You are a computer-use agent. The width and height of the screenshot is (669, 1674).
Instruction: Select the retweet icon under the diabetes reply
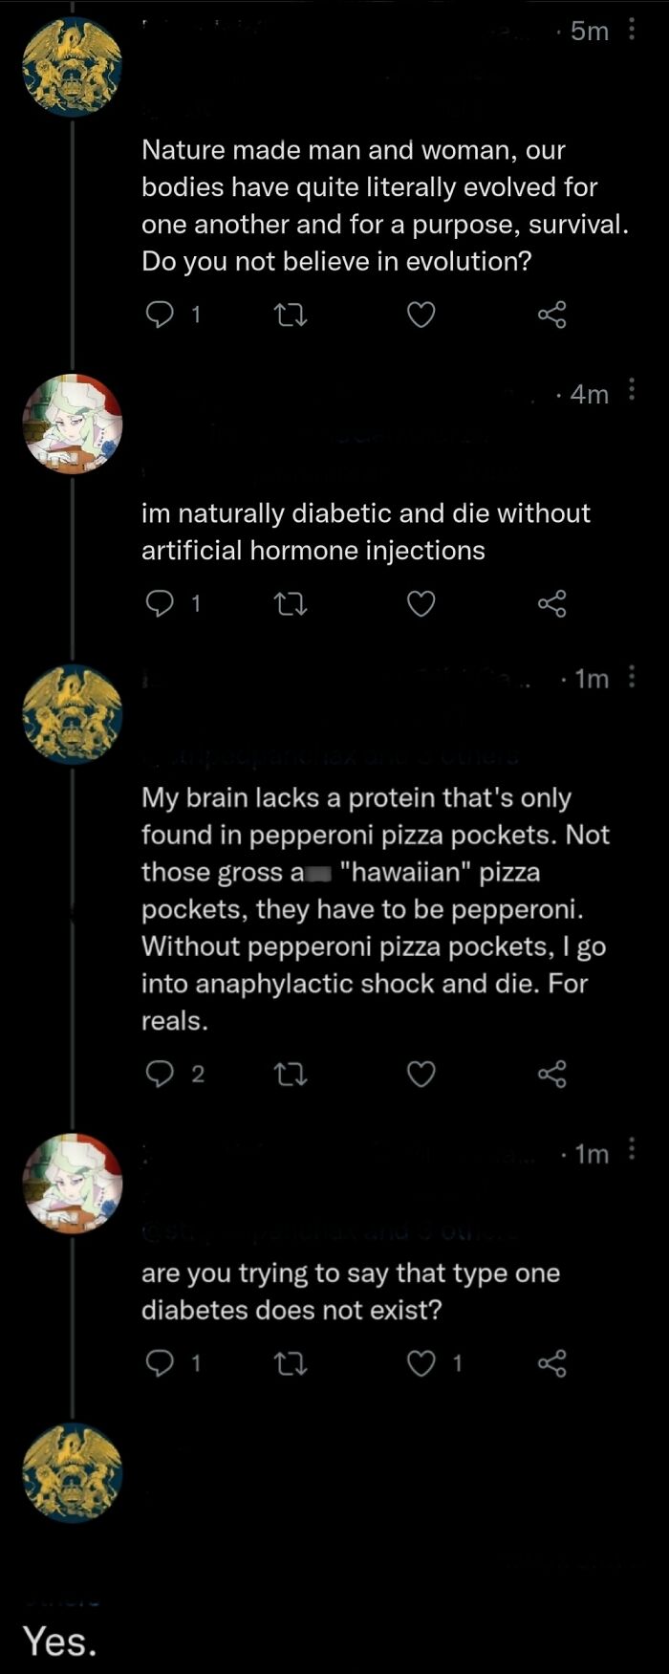(x=291, y=603)
